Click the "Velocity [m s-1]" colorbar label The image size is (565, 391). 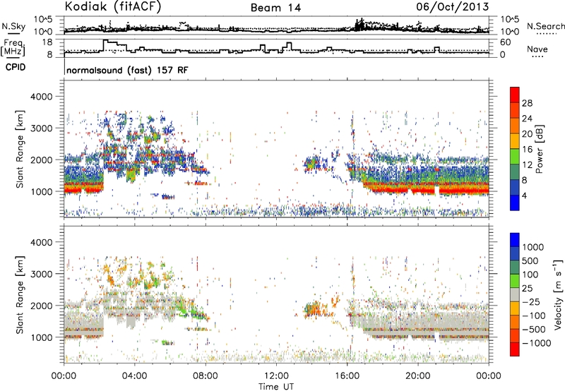click(559, 294)
